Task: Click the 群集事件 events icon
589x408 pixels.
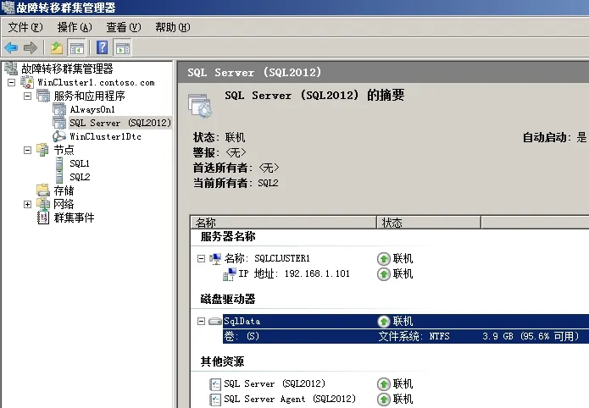Action: pyautogui.click(x=43, y=218)
